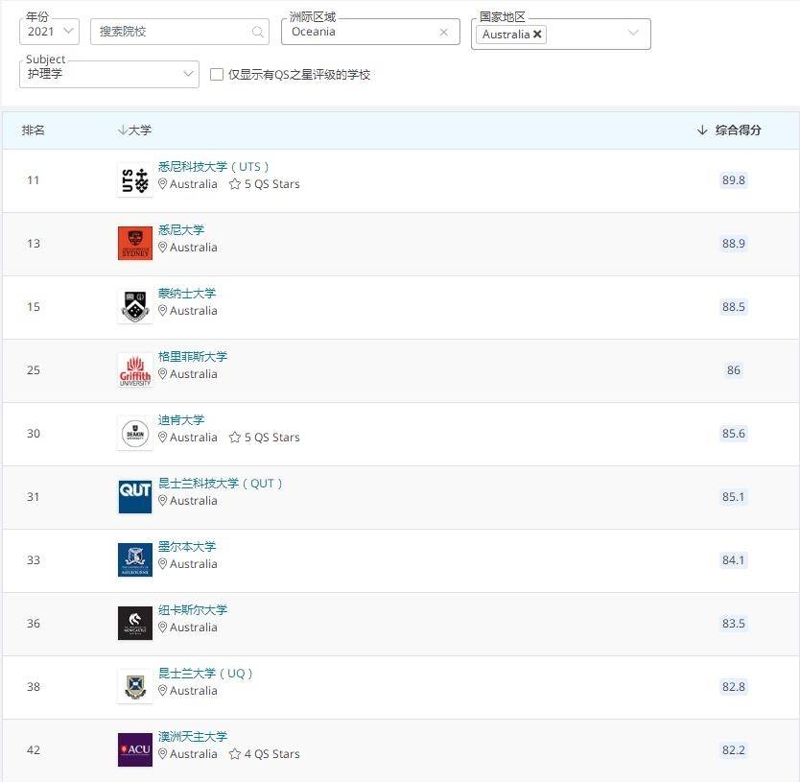Click the University of Sydney logo
This screenshot has height=782, width=800.
point(134,244)
